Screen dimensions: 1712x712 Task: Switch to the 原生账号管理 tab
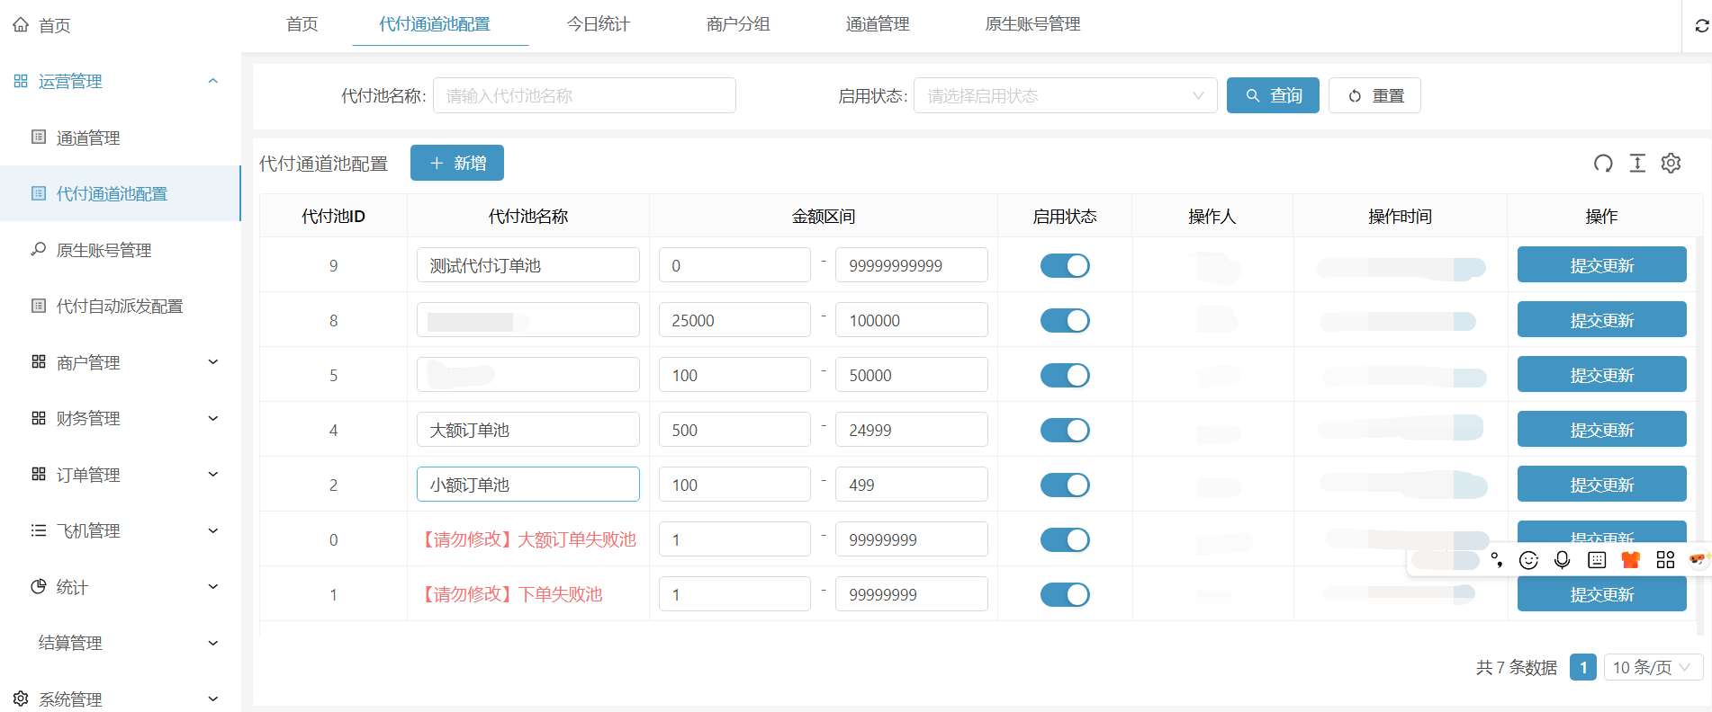pos(1032,24)
